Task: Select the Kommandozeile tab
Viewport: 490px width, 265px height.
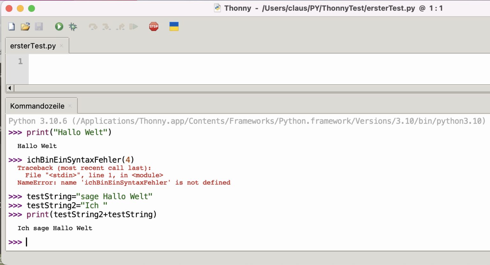Action: [x=37, y=106]
